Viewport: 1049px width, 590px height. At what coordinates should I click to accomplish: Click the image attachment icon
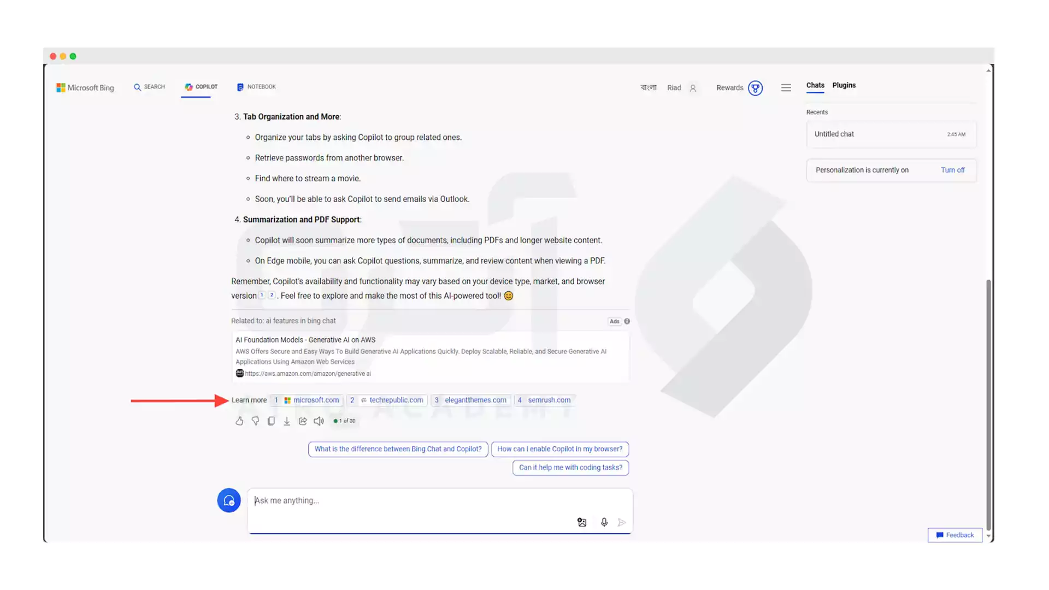[x=581, y=522]
